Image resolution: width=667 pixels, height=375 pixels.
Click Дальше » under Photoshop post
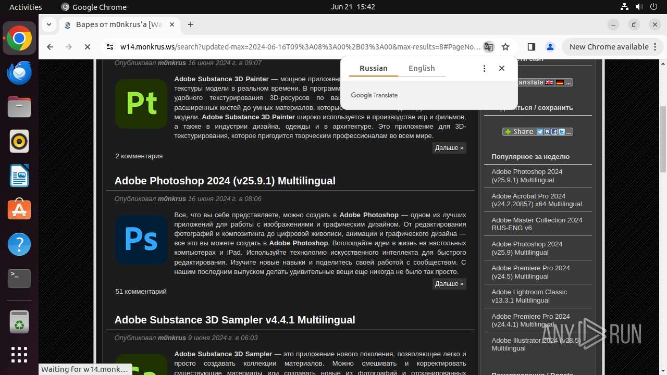[449, 284]
